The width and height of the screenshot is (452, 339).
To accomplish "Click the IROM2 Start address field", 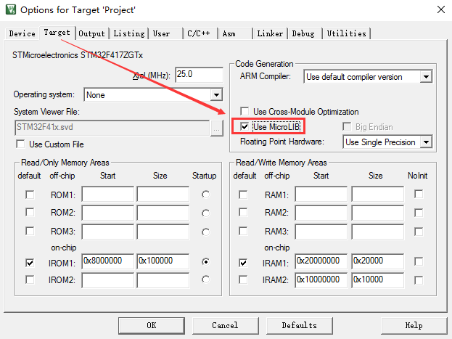I will [x=108, y=280].
